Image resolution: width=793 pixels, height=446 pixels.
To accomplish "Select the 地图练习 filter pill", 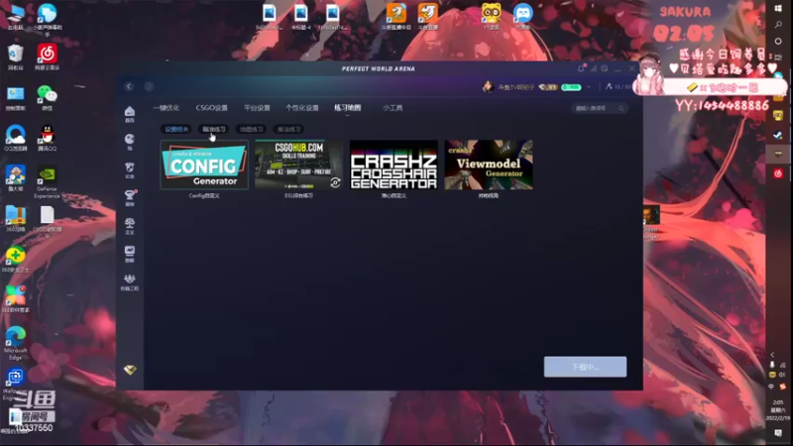I will click(x=252, y=130).
